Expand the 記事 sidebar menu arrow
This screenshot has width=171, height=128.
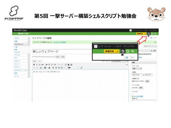(x=29, y=41)
